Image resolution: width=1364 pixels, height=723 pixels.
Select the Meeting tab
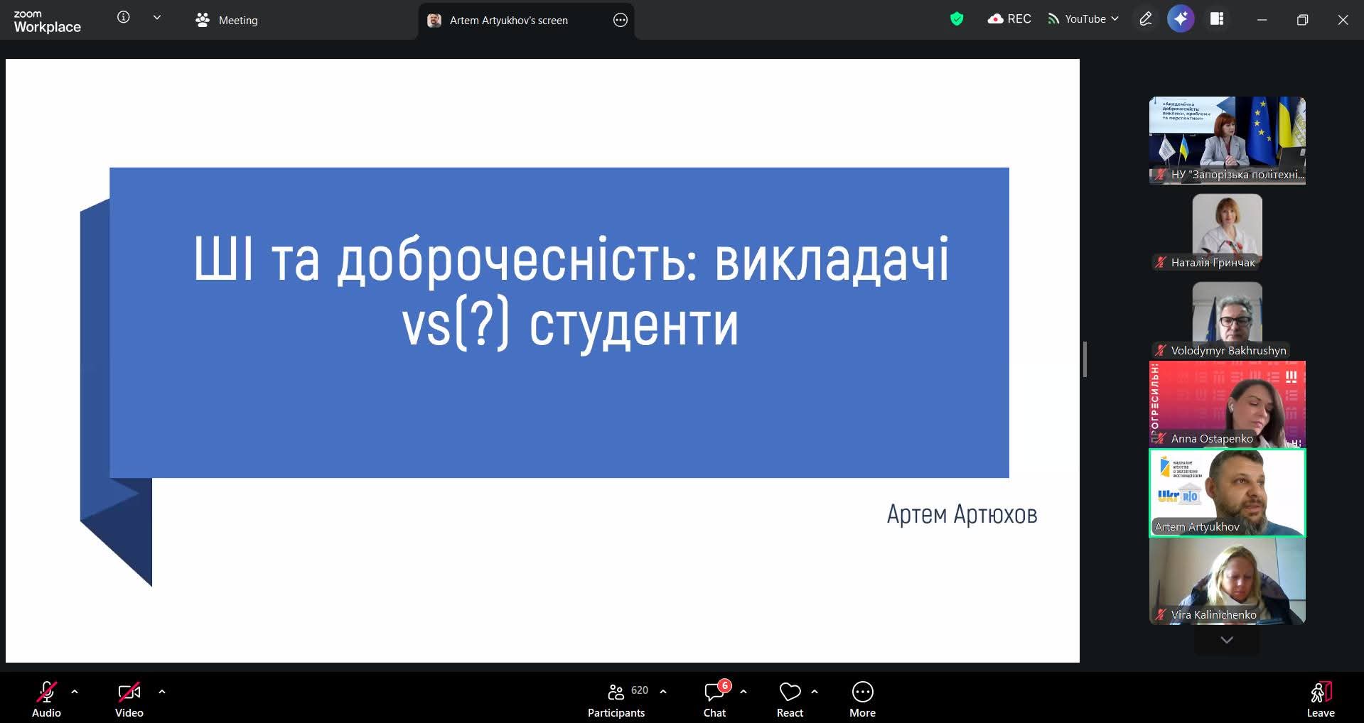click(x=227, y=21)
